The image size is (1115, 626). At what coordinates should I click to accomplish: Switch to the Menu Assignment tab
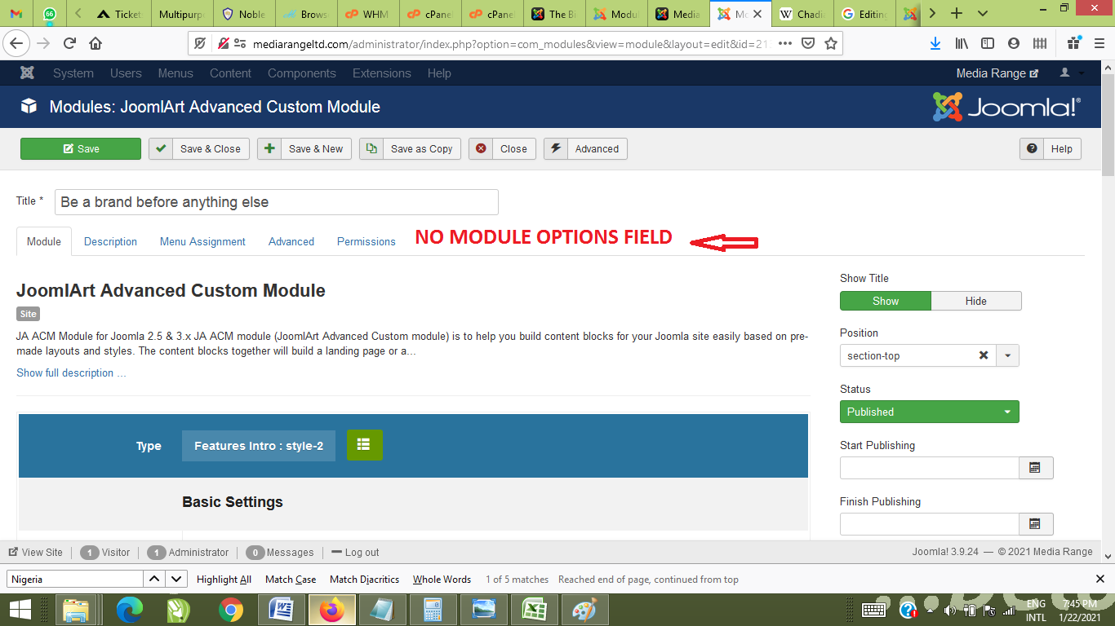tap(202, 241)
